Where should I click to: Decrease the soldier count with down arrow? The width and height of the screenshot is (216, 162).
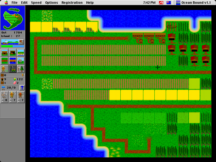[x=3, y=102]
